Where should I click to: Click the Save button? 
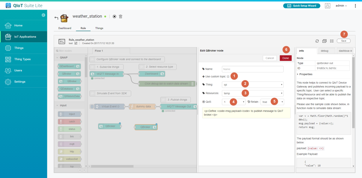point(343,41)
